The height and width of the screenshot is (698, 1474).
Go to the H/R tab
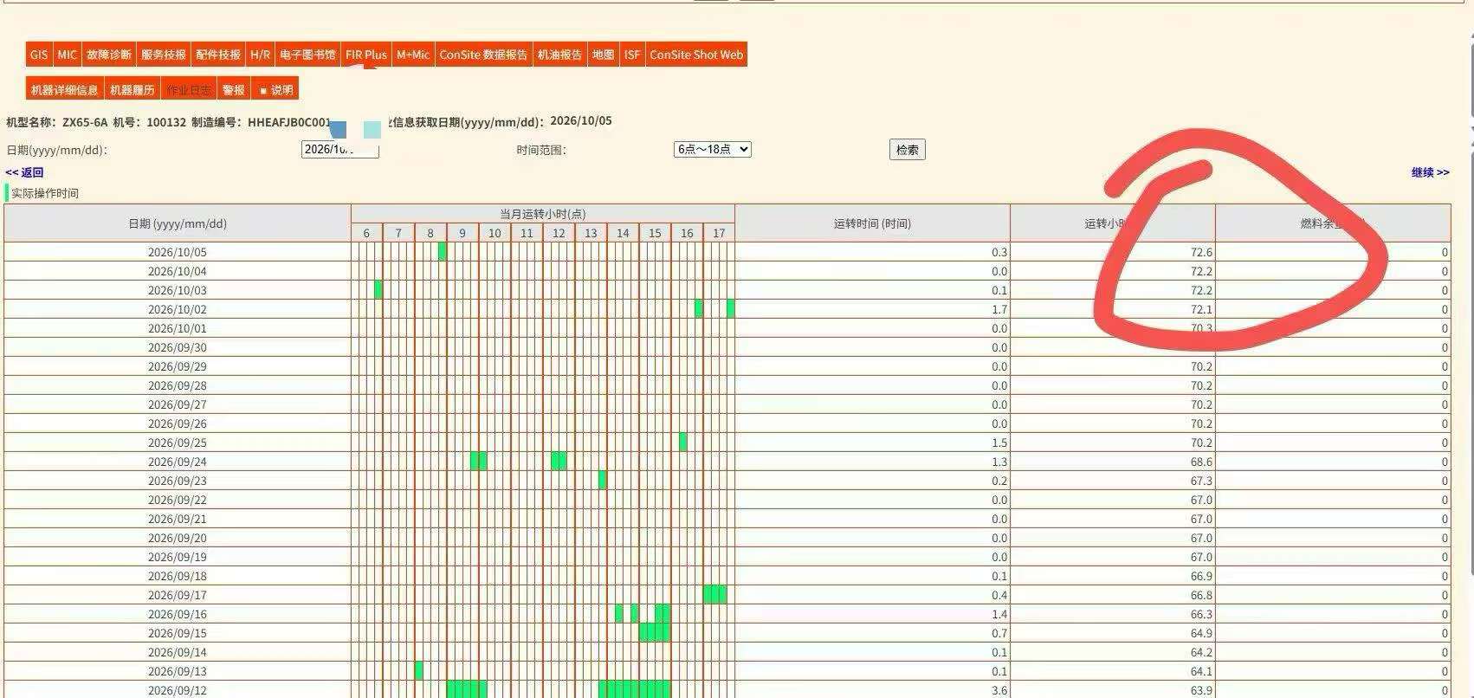point(260,55)
